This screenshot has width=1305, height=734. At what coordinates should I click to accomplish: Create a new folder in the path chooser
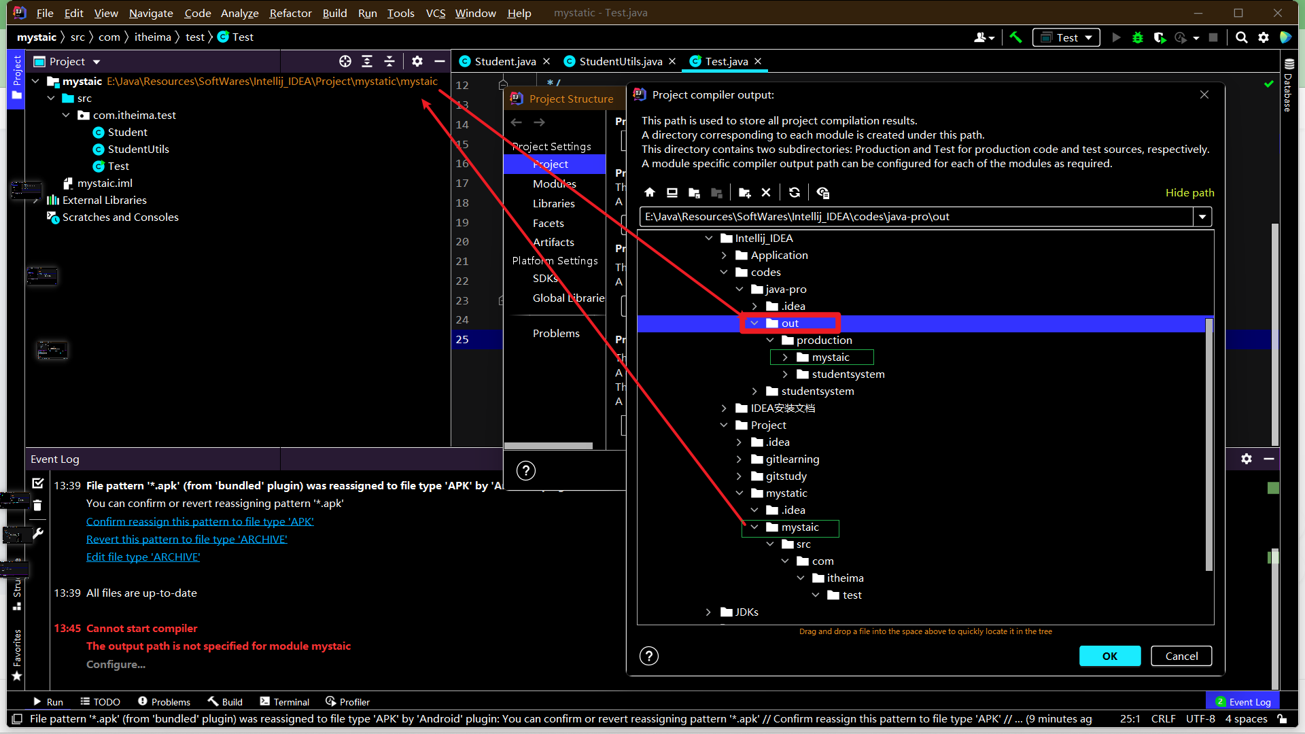point(745,192)
